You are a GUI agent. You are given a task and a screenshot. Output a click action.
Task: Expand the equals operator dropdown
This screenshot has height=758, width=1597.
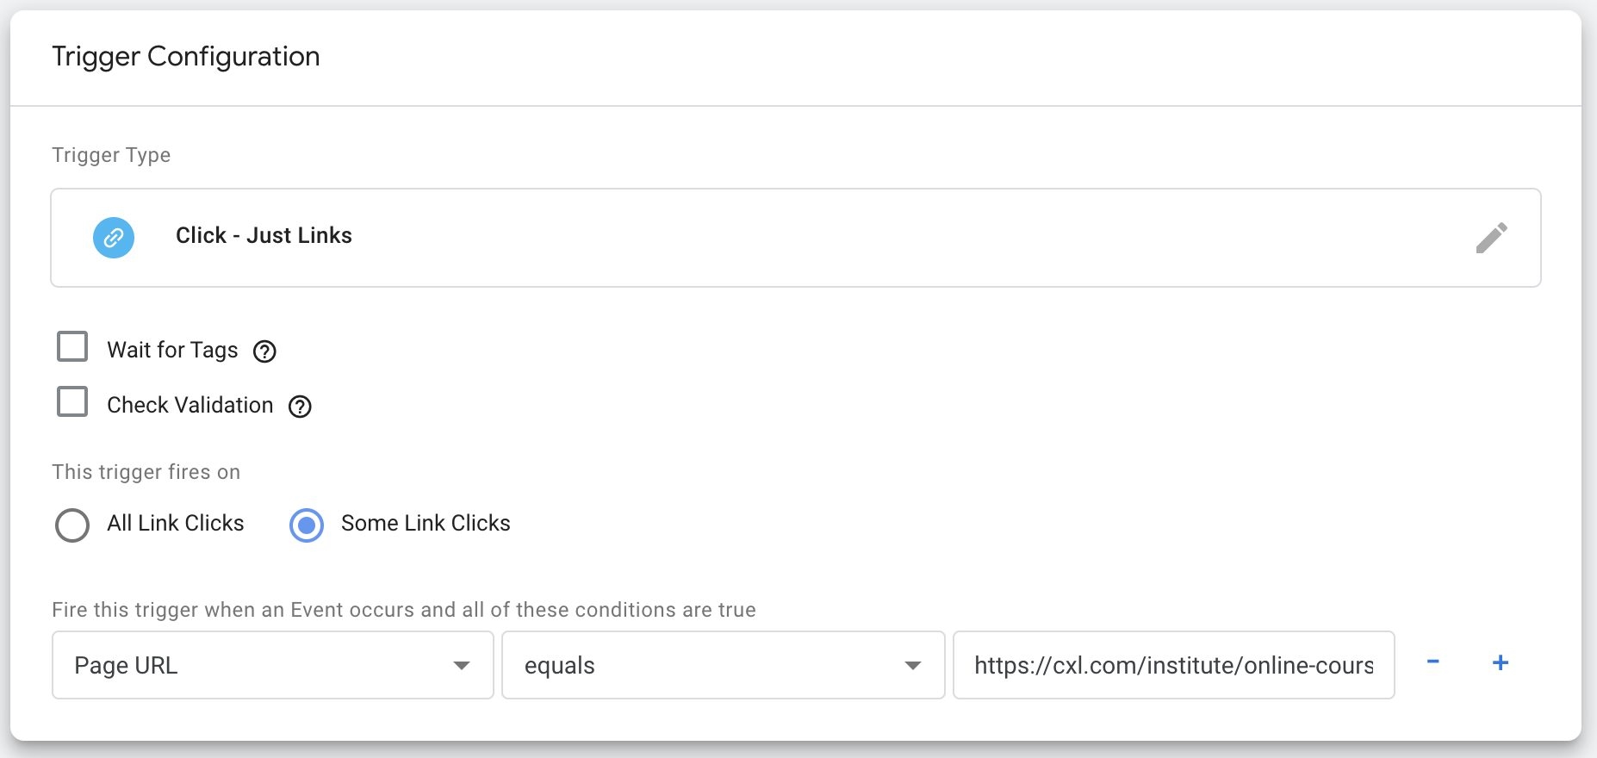point(723,665)
